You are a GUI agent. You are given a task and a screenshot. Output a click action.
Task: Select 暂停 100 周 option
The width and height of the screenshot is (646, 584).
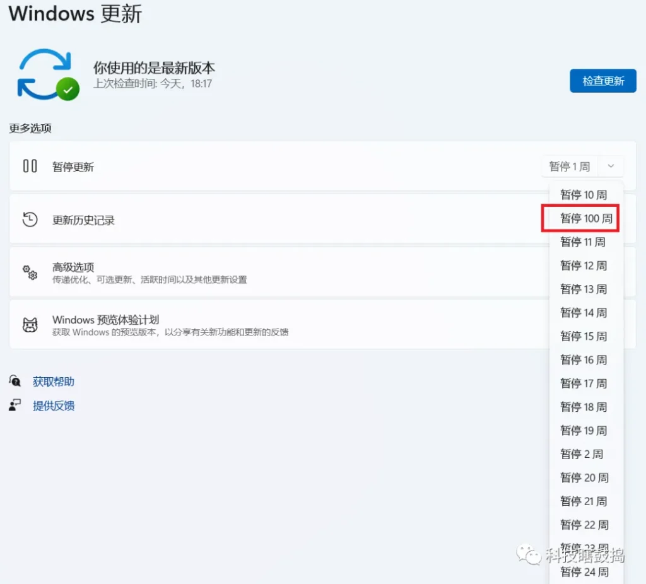(586, 218)
